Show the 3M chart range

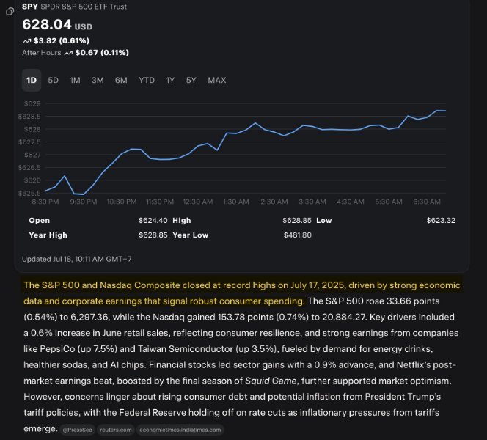pos(98,80)
